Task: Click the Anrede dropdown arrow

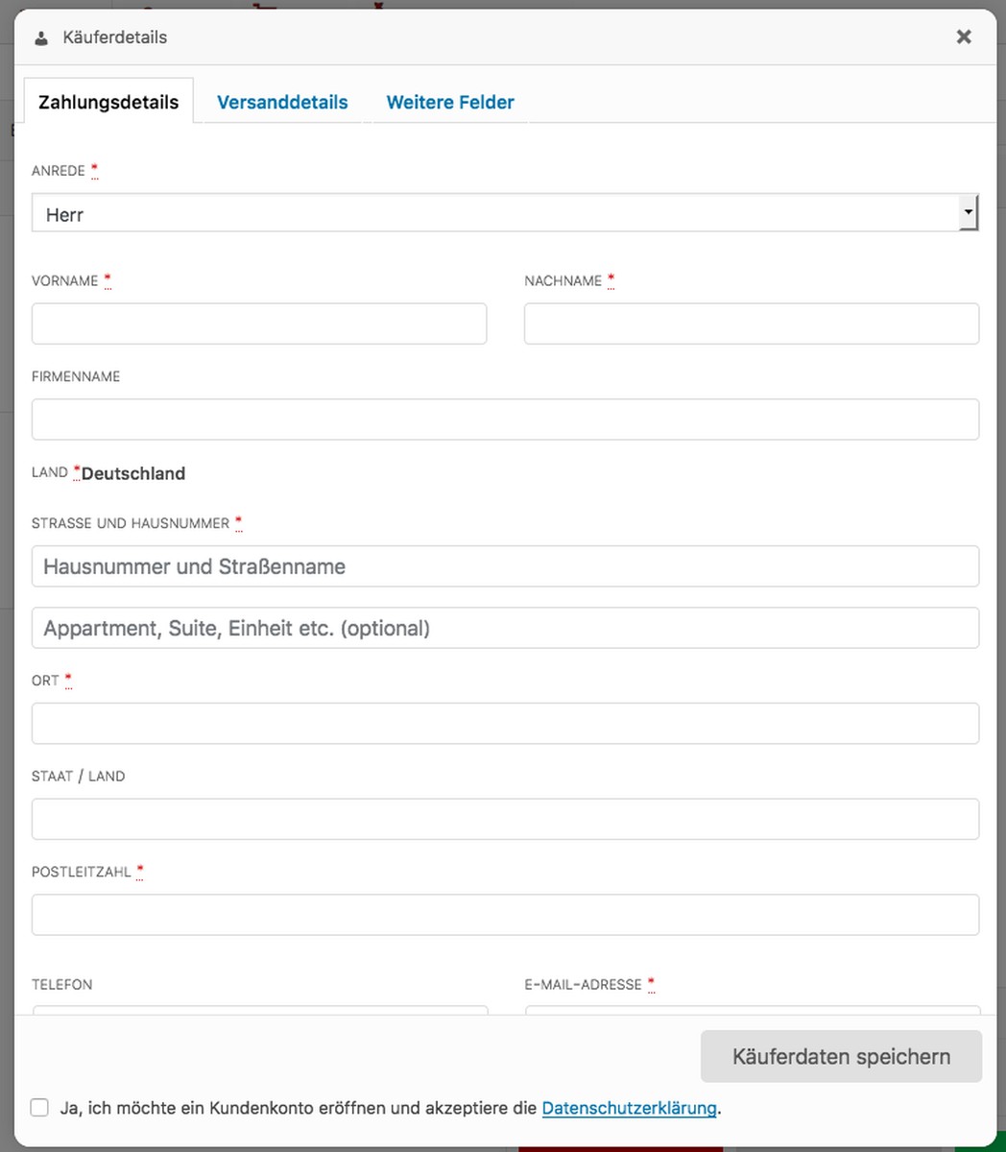Action: [x=968, y=212]
